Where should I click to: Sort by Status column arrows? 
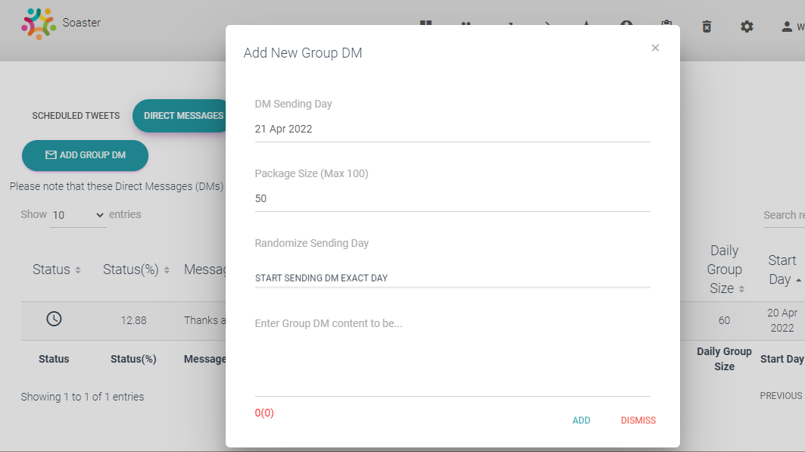click(77, 270)
